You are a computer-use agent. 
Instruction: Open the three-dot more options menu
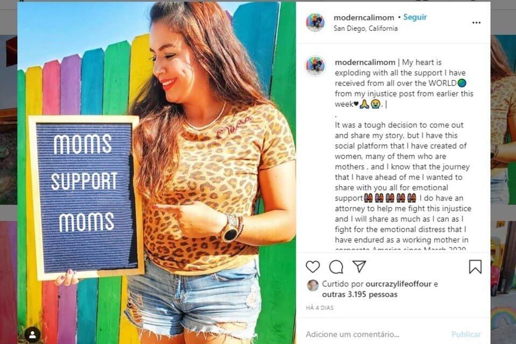click(476, 23)
